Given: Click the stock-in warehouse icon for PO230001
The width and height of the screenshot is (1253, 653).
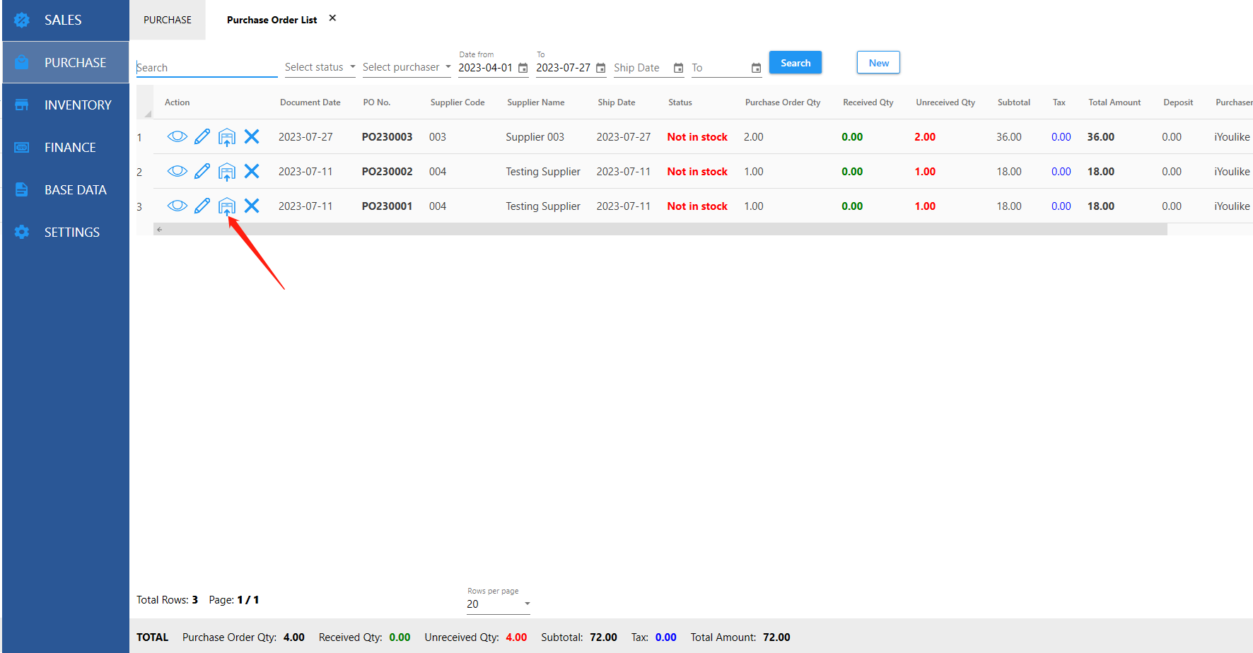Looking at the screenshot, I should [x=226, y=206].
